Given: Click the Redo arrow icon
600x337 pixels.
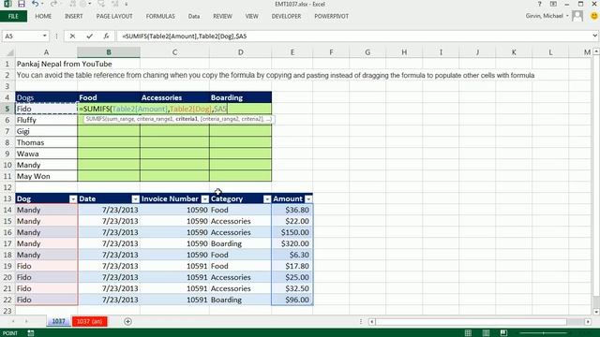Looking at the screenshot, I should (x=53, y=4).
